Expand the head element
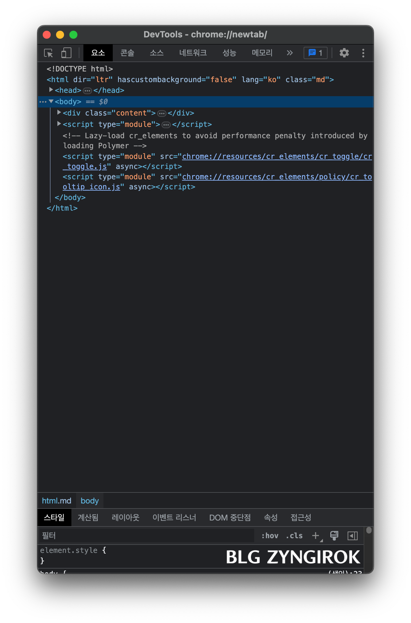 51,90
